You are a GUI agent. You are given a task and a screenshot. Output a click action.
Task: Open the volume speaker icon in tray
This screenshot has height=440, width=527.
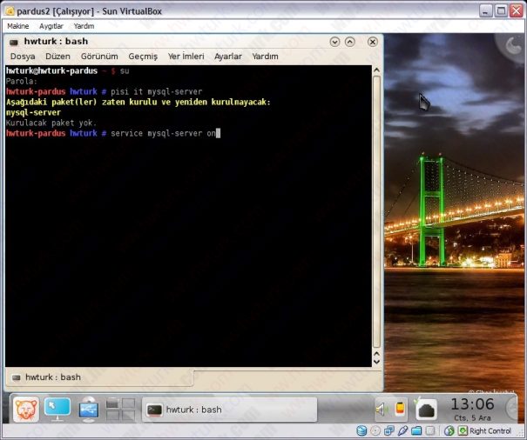coord(381,409)
